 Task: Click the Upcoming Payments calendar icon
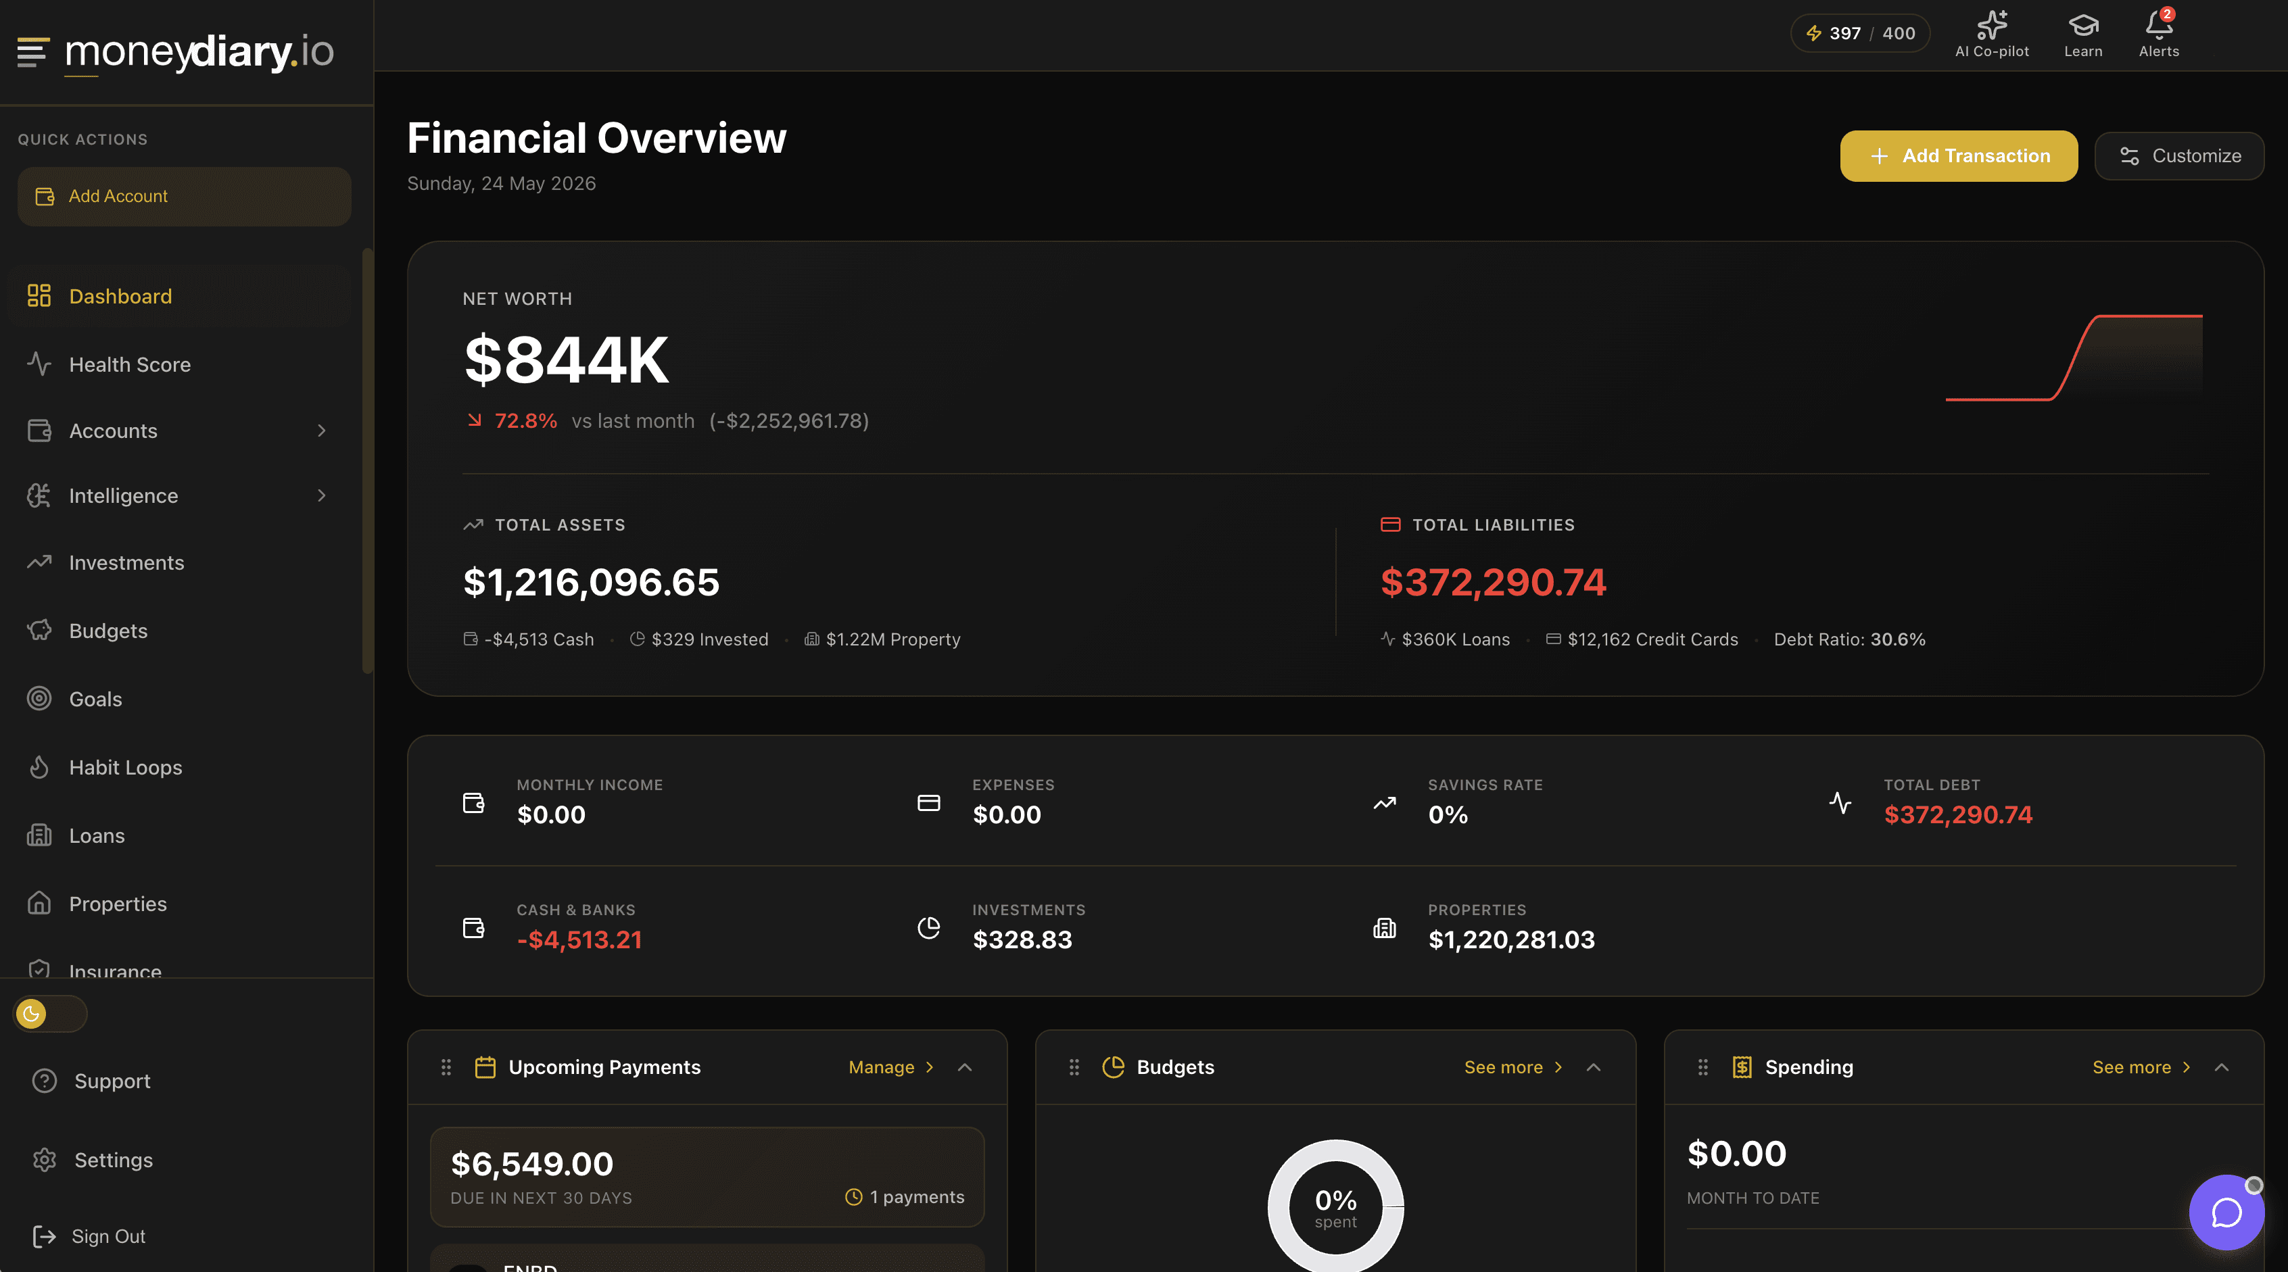point(485,1067)
